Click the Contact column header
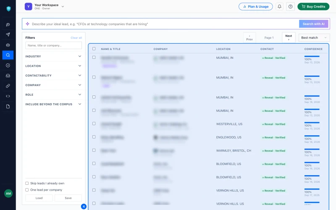This screenshot has width=336, height=210. tap(267, 49)
